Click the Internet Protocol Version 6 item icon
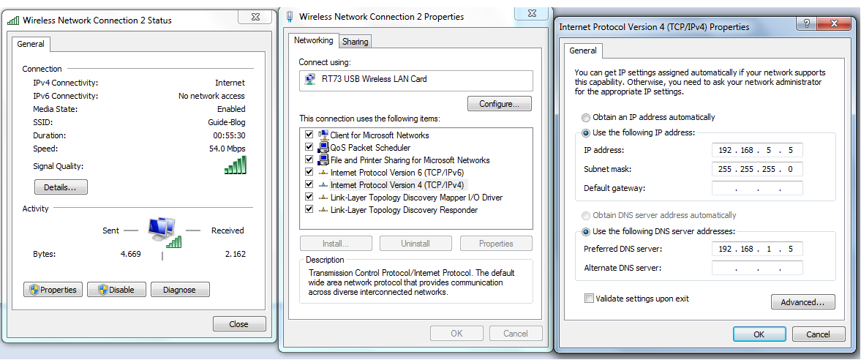The width and height of the screenshot is (861, 360). point(323,173)
